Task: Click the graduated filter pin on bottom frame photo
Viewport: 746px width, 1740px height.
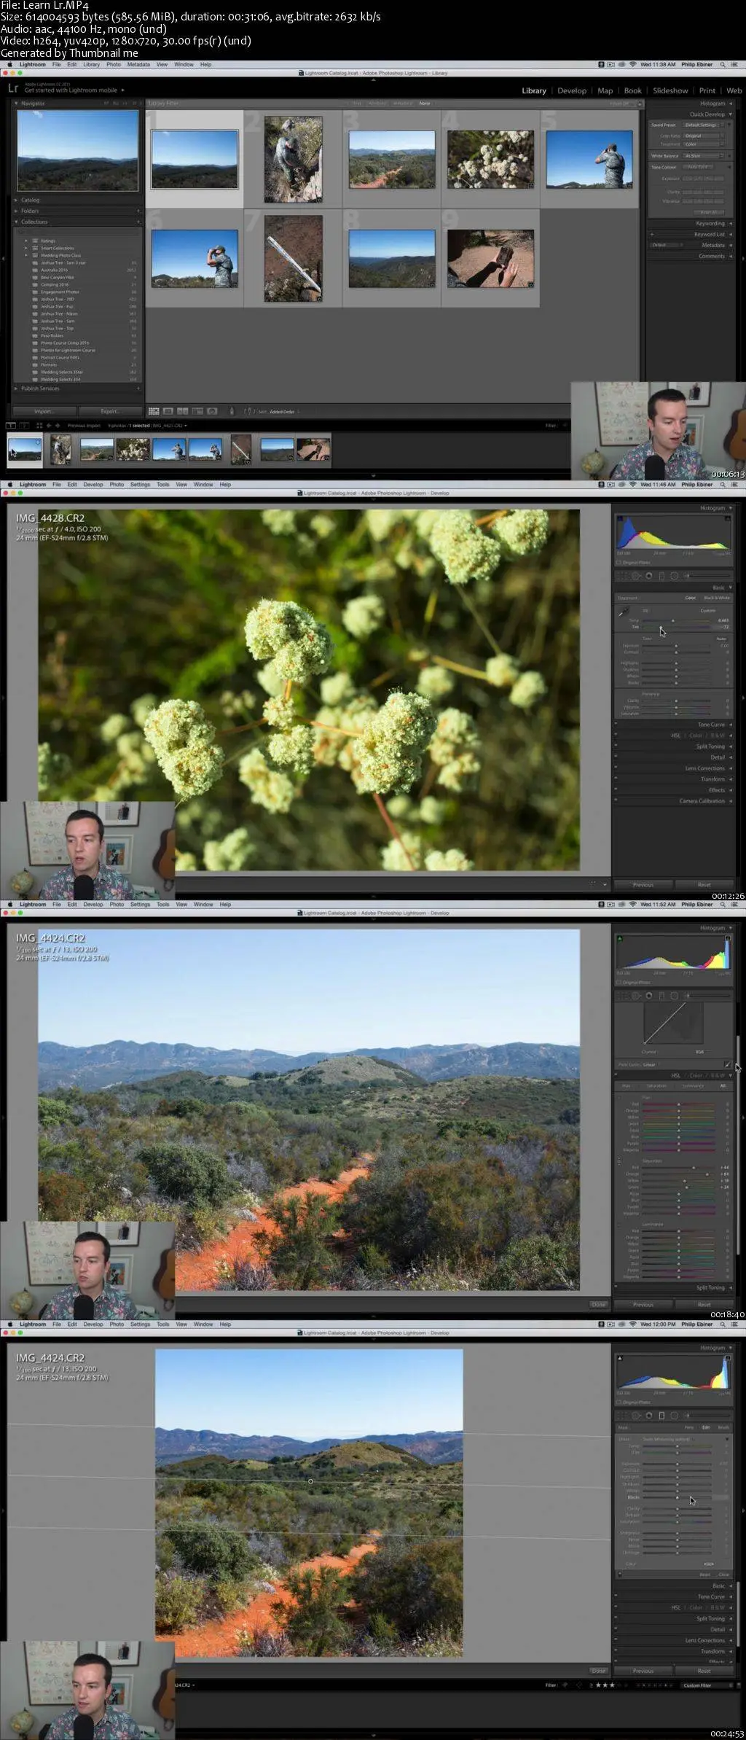Action: click(x=310, y=1481)
